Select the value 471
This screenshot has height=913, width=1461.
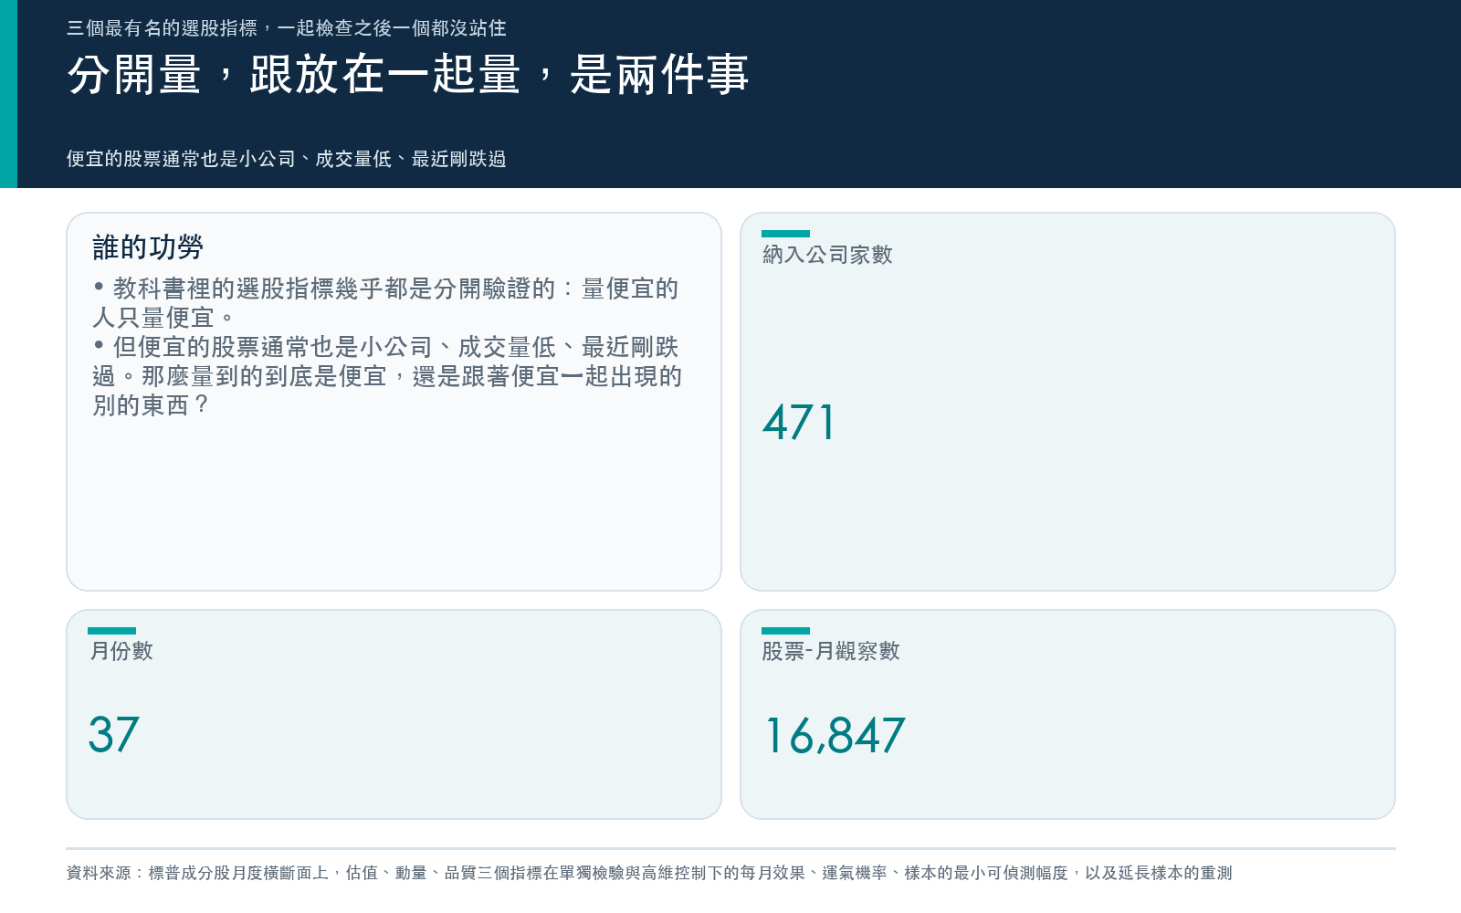tap(799, 423)
